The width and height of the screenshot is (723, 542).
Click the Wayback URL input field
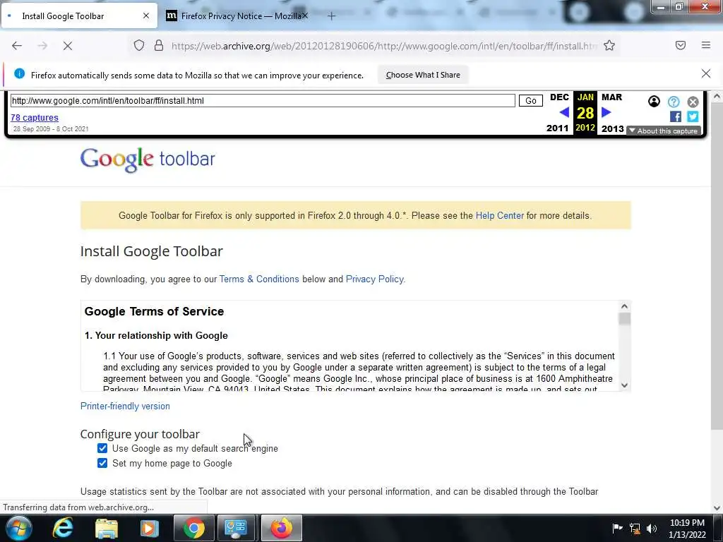tap(263, 100)
